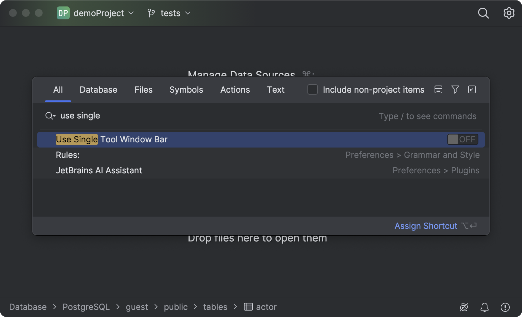Click the preview panel icon in the search popup

[x=438, y=89]
